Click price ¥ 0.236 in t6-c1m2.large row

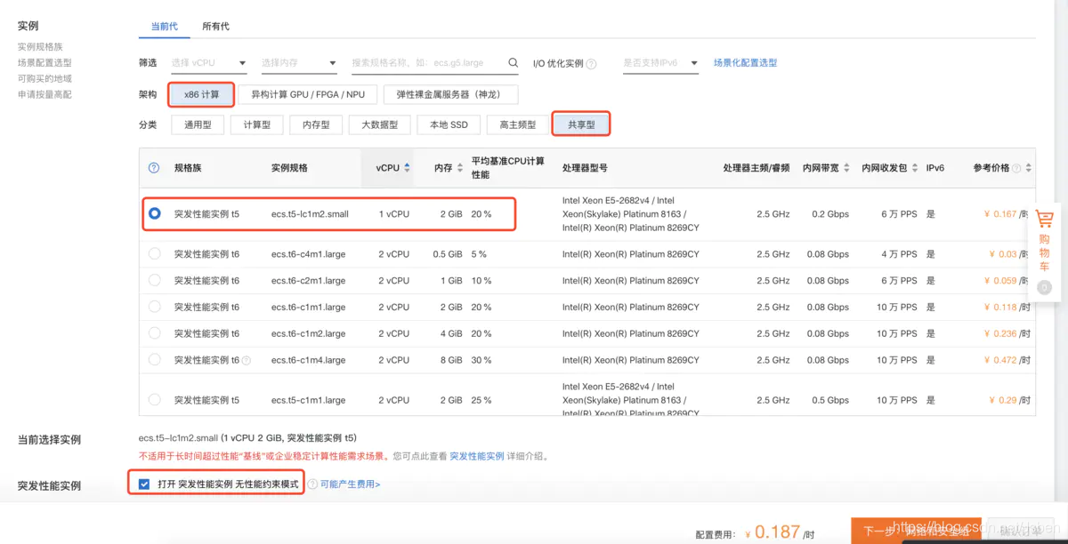1000,333
